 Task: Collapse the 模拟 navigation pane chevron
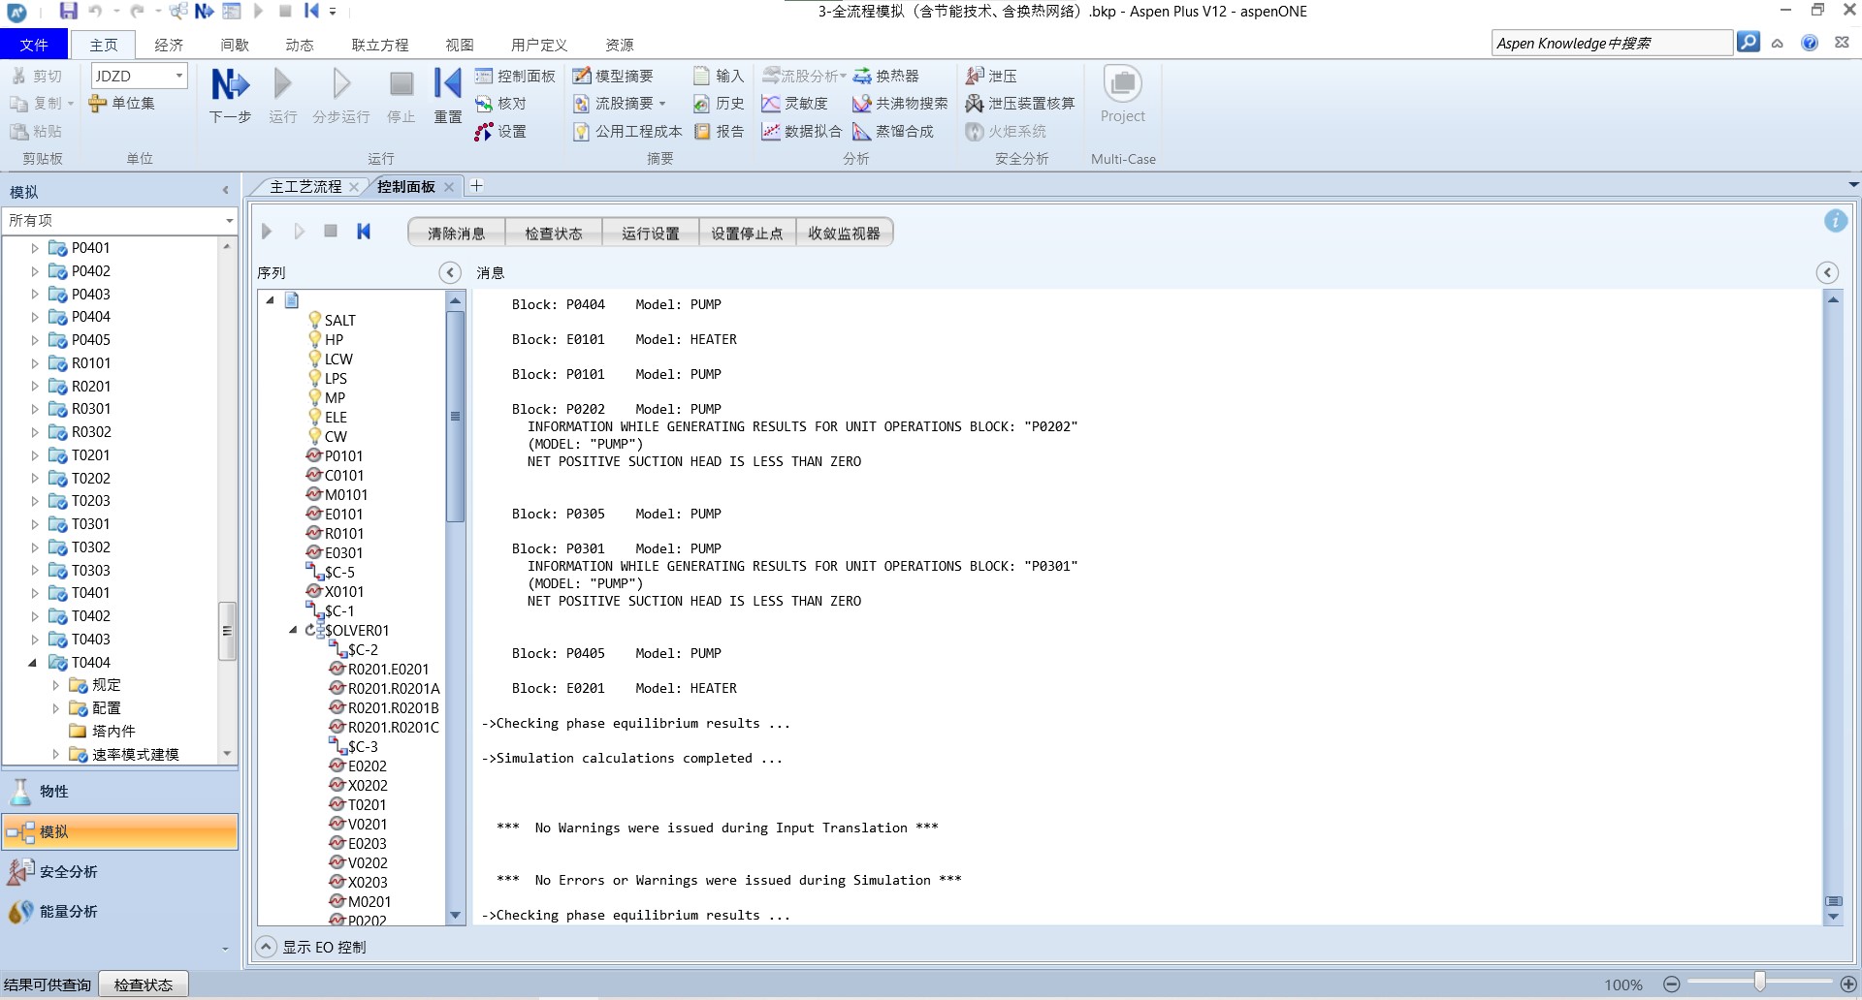(x=226, y=191)
